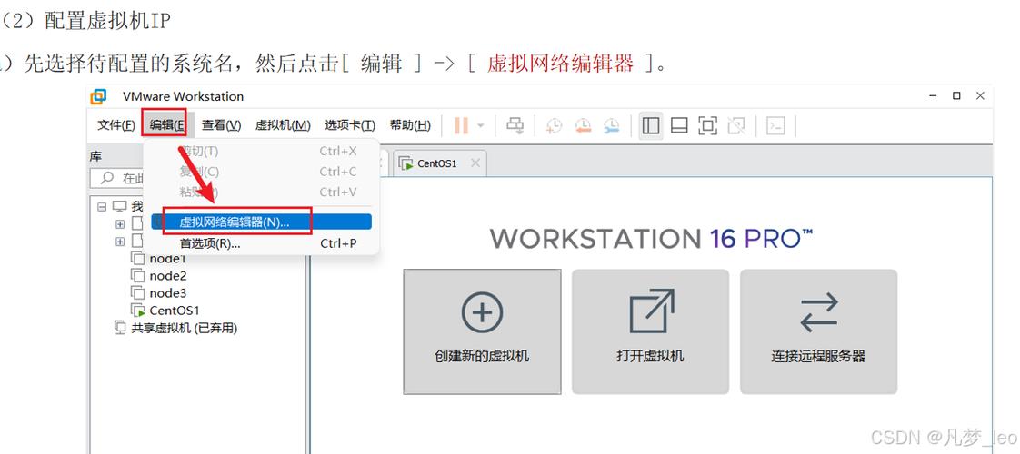Select 首选项(R)... from the edit menu
The height and width of the screenshot is (454, 1020).
click(262, 243)
